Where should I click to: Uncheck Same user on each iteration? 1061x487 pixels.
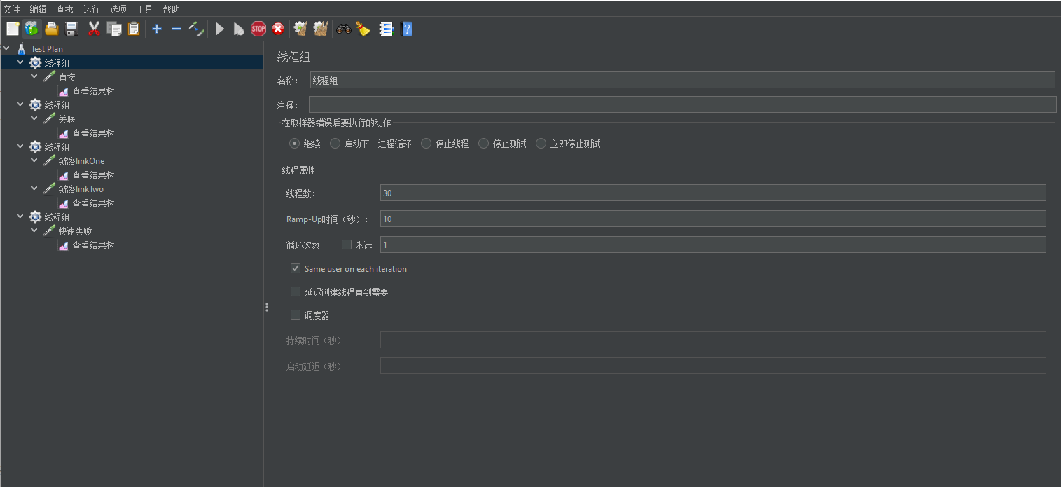[296, 268]
